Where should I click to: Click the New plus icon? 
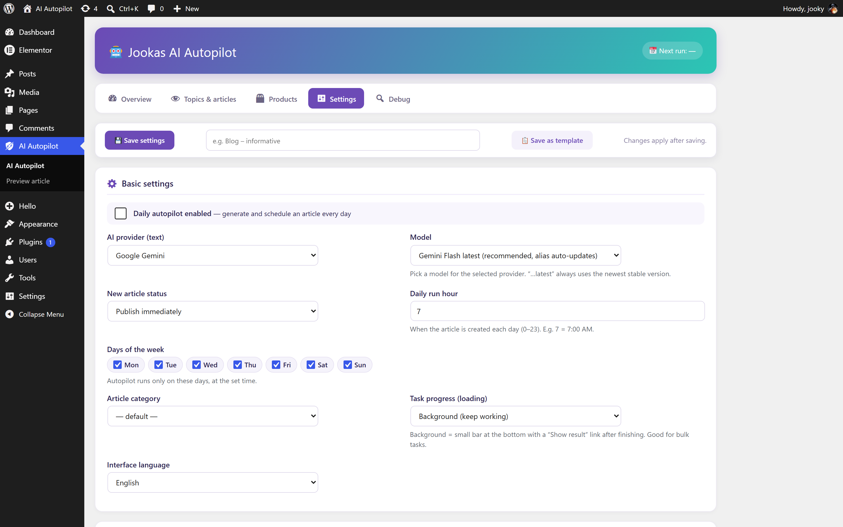(x=177, y=8)
